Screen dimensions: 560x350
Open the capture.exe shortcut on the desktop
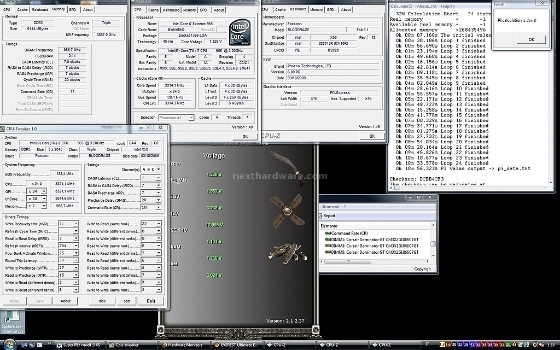point(12,323)
